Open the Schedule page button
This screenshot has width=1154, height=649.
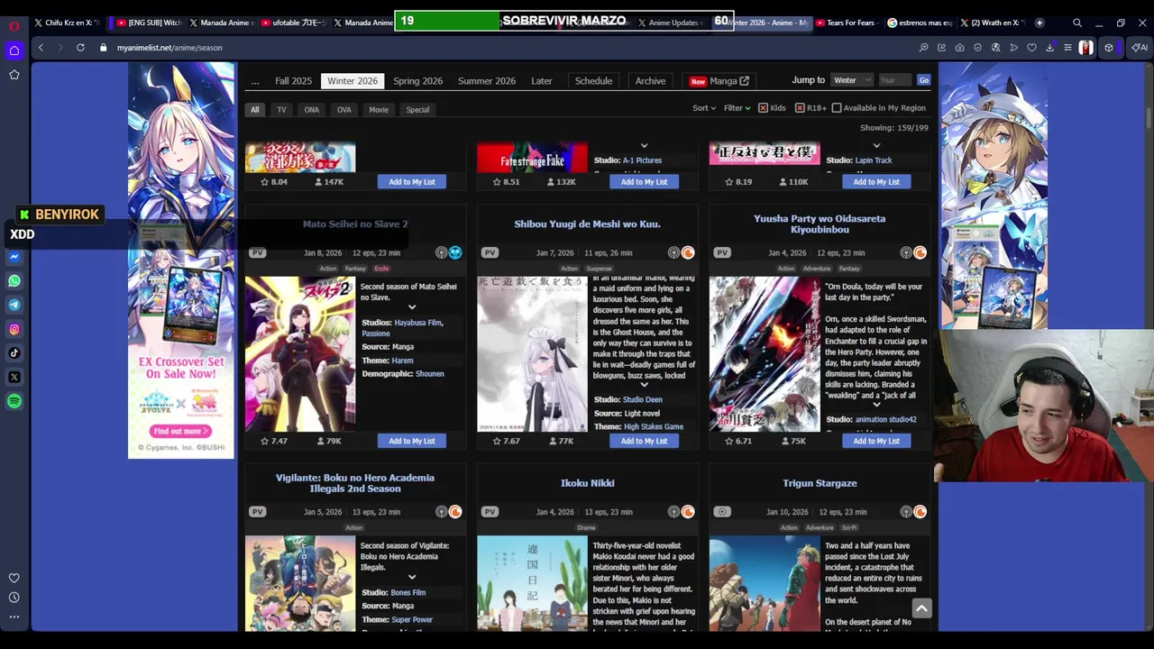(593, 81)
